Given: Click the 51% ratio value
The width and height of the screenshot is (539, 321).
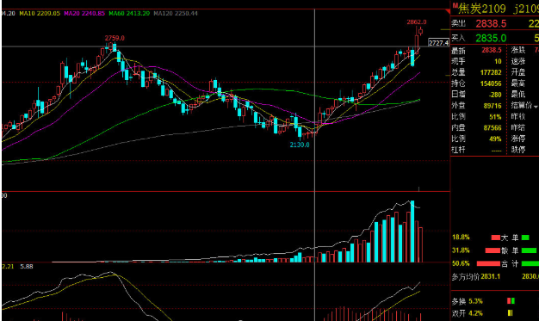Looking at the screenshot, I should coord(495,117).
